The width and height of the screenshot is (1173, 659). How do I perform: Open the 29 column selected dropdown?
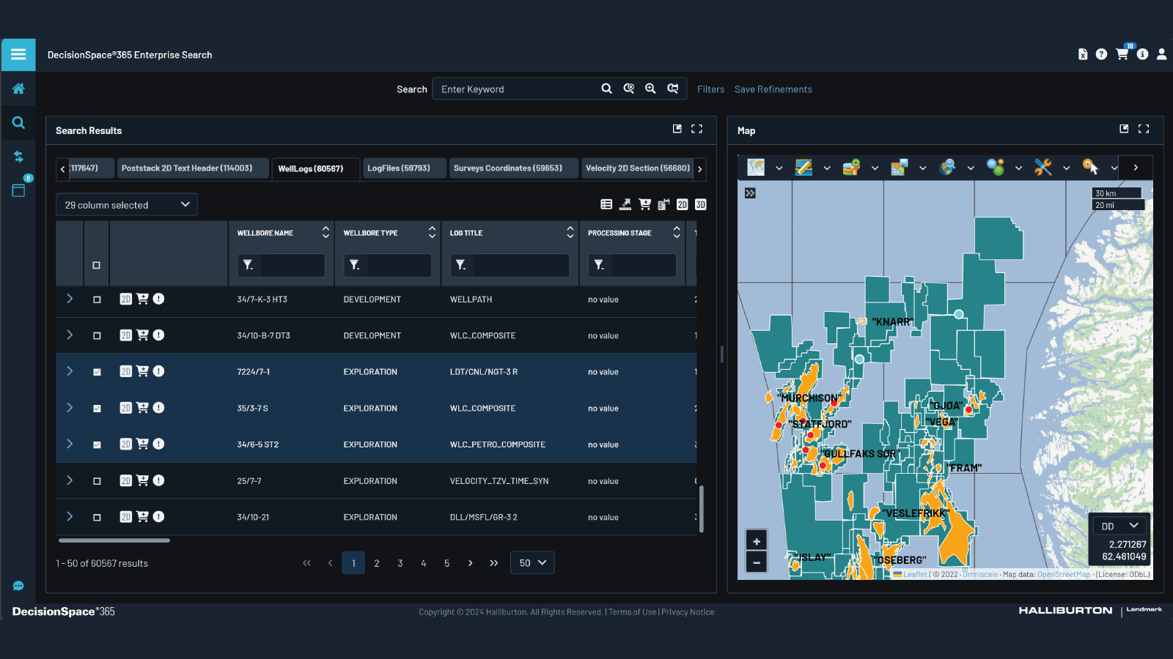[x=127, y=204]
